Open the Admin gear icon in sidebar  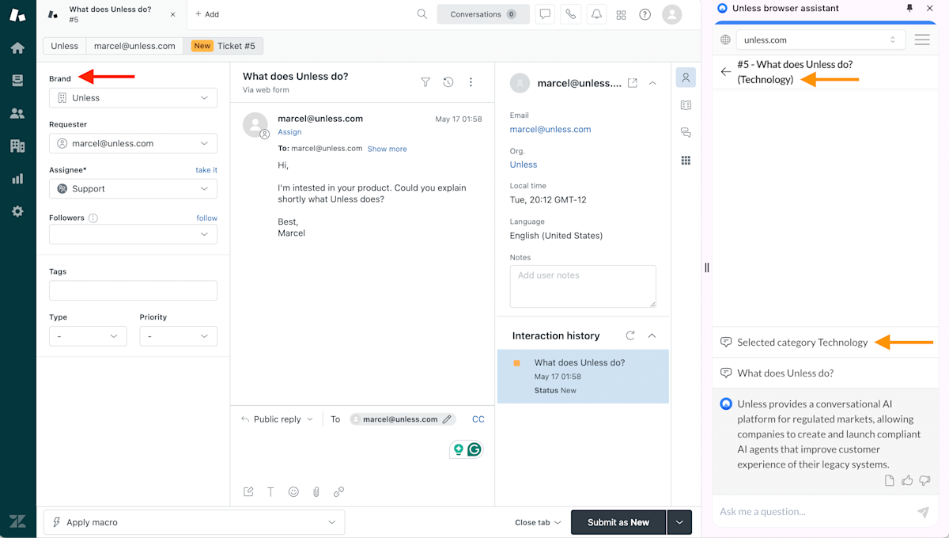point(17,211)
